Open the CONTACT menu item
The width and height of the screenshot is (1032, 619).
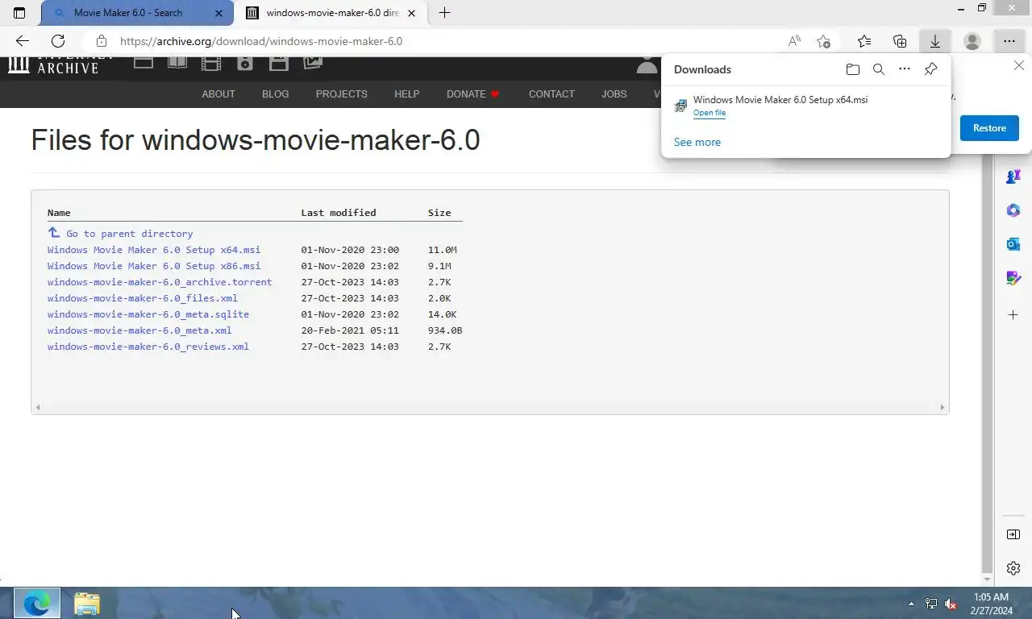(x=551, y=94)
